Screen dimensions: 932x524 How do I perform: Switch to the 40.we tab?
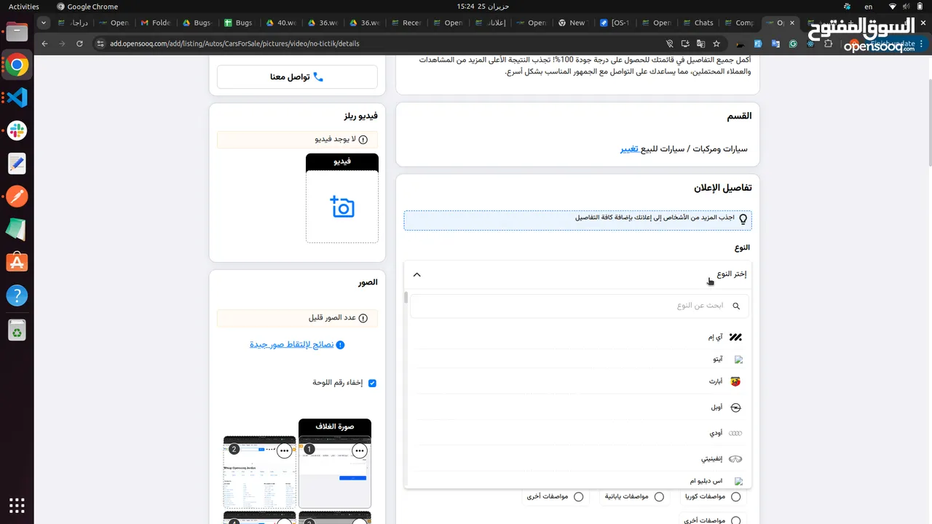coord(281,23)
